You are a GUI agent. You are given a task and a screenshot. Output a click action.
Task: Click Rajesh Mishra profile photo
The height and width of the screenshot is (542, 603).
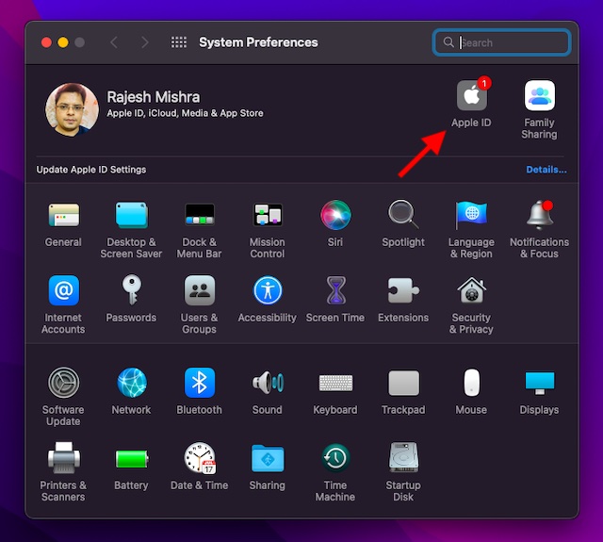(72, 109)
